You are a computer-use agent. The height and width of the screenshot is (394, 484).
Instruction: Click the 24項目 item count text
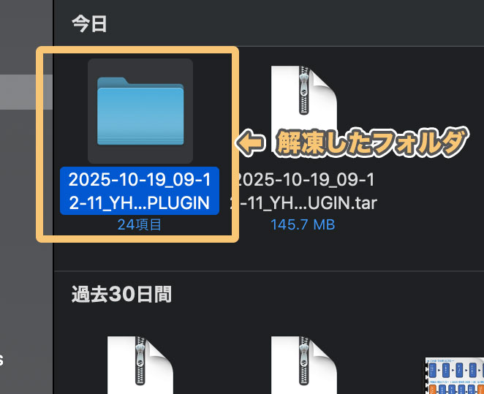pos(139,224)
